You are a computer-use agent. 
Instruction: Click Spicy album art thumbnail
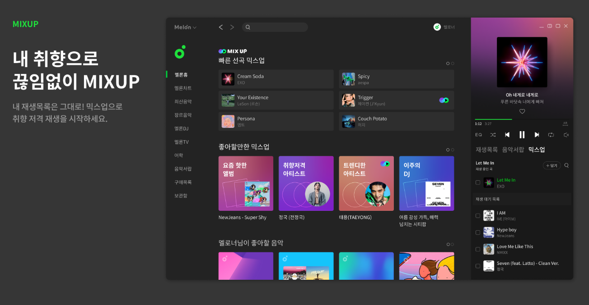(x=348, y=79)
